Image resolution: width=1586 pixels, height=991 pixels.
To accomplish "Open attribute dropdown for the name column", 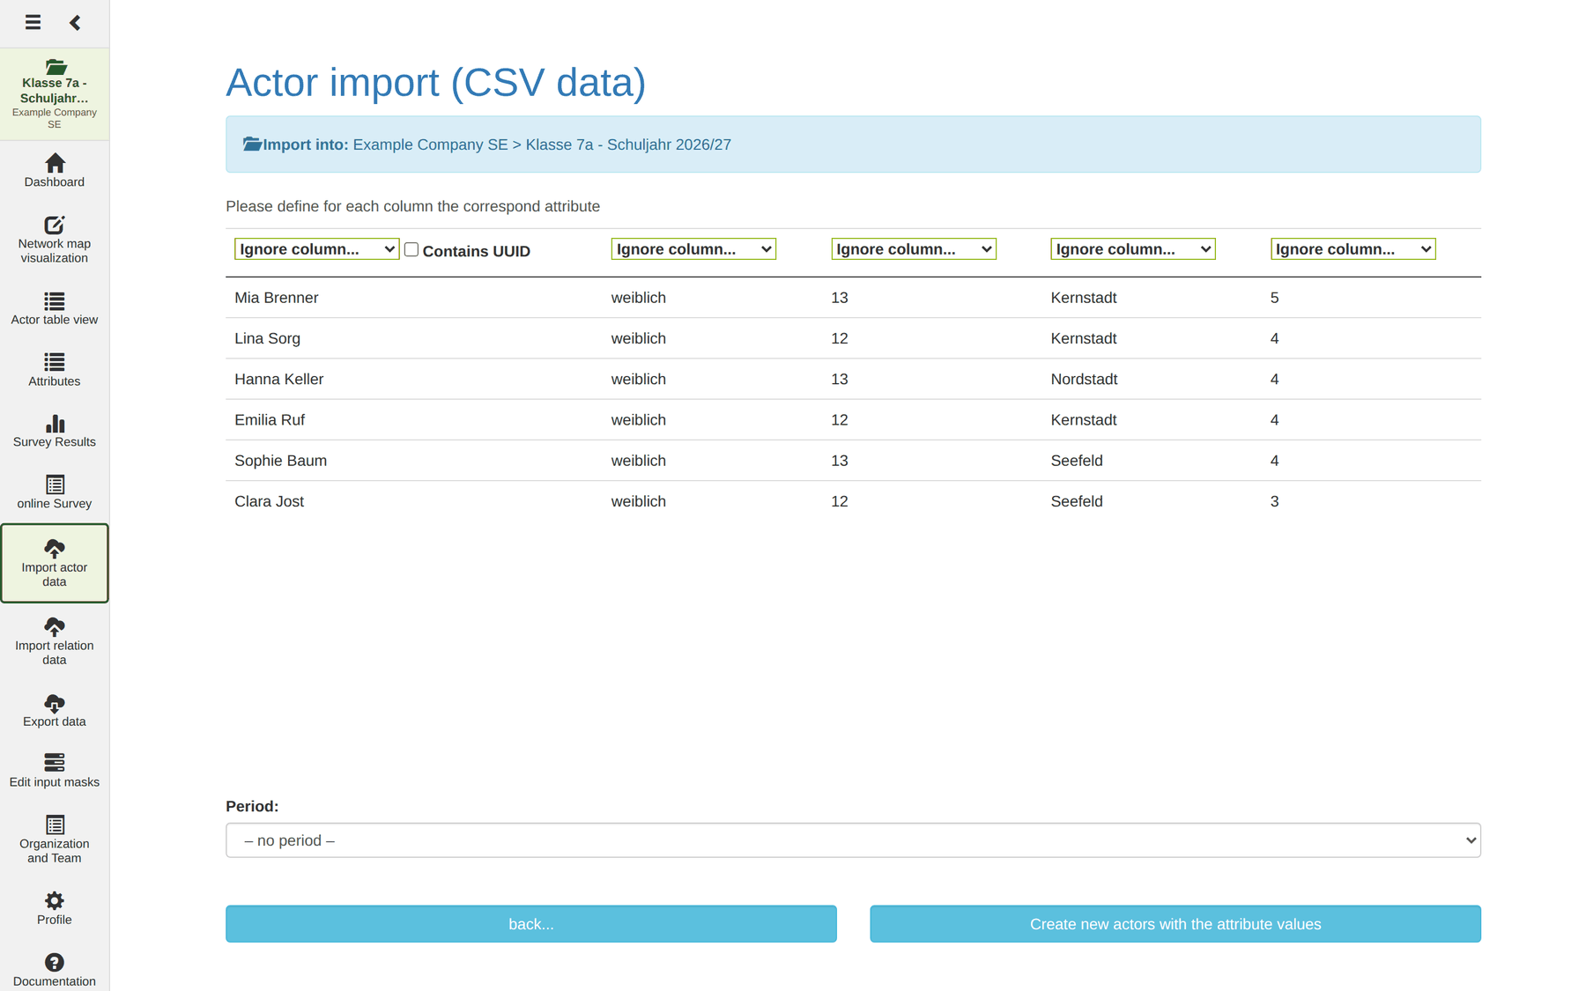I will pos(316,249).
